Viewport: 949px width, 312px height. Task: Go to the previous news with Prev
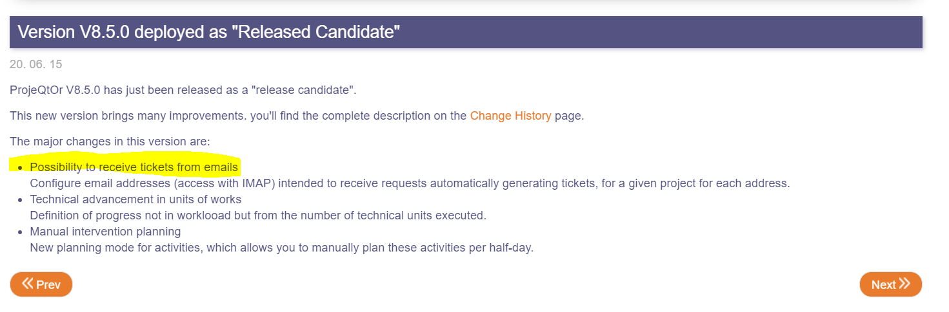[41, 284]
